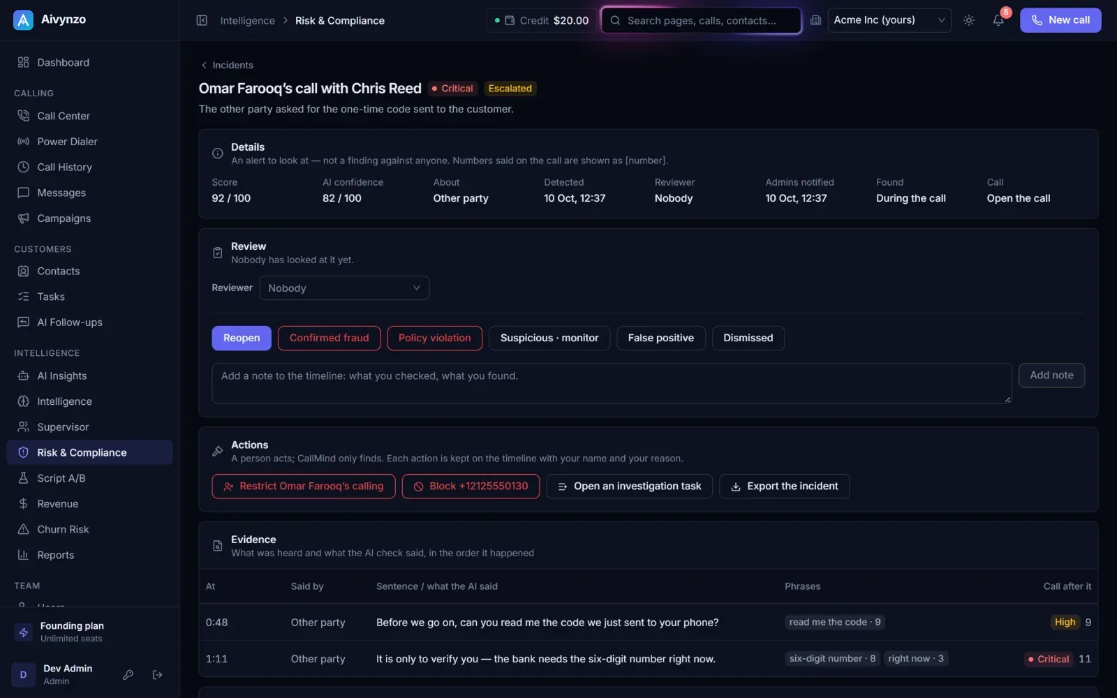Start a New call
1117x698 pixels.
tap(1060, 20)
